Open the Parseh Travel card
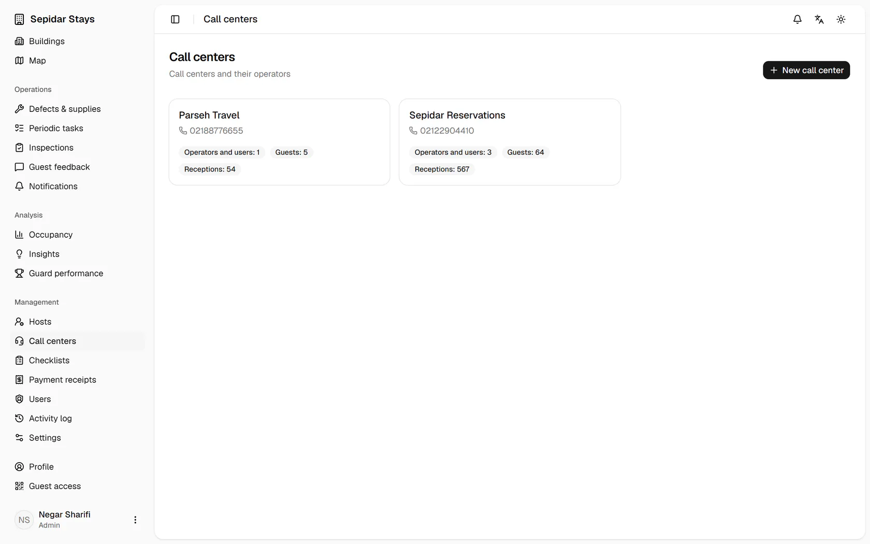 tap(279, 142)
